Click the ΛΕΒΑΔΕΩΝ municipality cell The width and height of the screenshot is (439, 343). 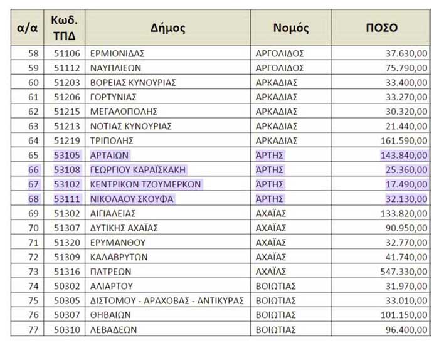click(114, 329)
